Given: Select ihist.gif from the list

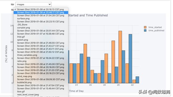Looking at the screenshot, I should 41,37.
